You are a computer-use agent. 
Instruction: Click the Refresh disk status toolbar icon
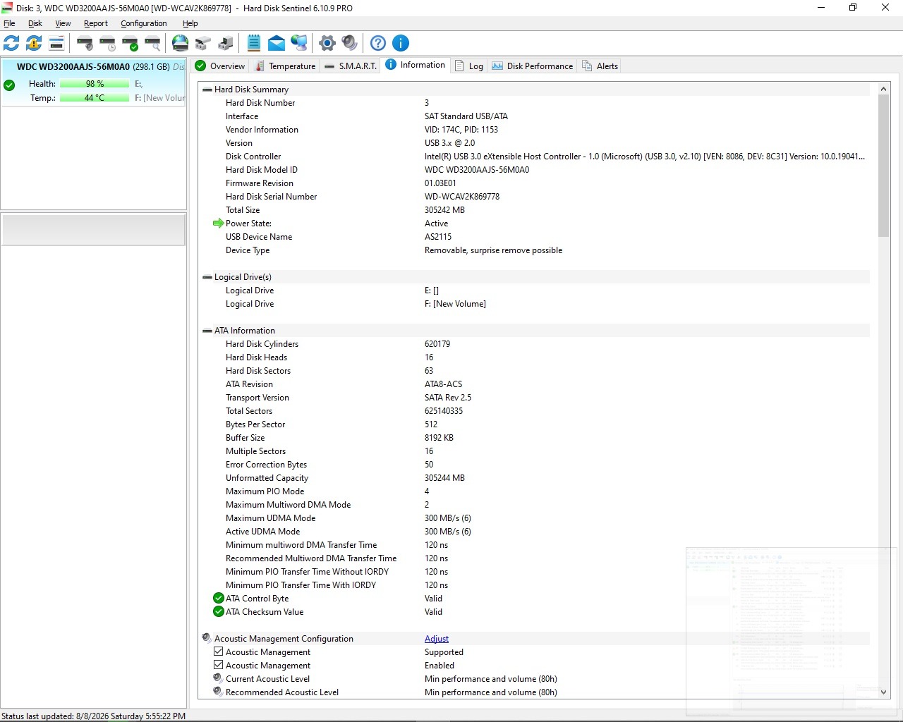click(12, 43)
